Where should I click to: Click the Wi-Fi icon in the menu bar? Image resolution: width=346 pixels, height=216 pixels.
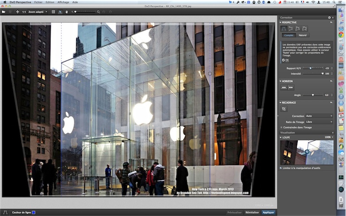point(313,2)
